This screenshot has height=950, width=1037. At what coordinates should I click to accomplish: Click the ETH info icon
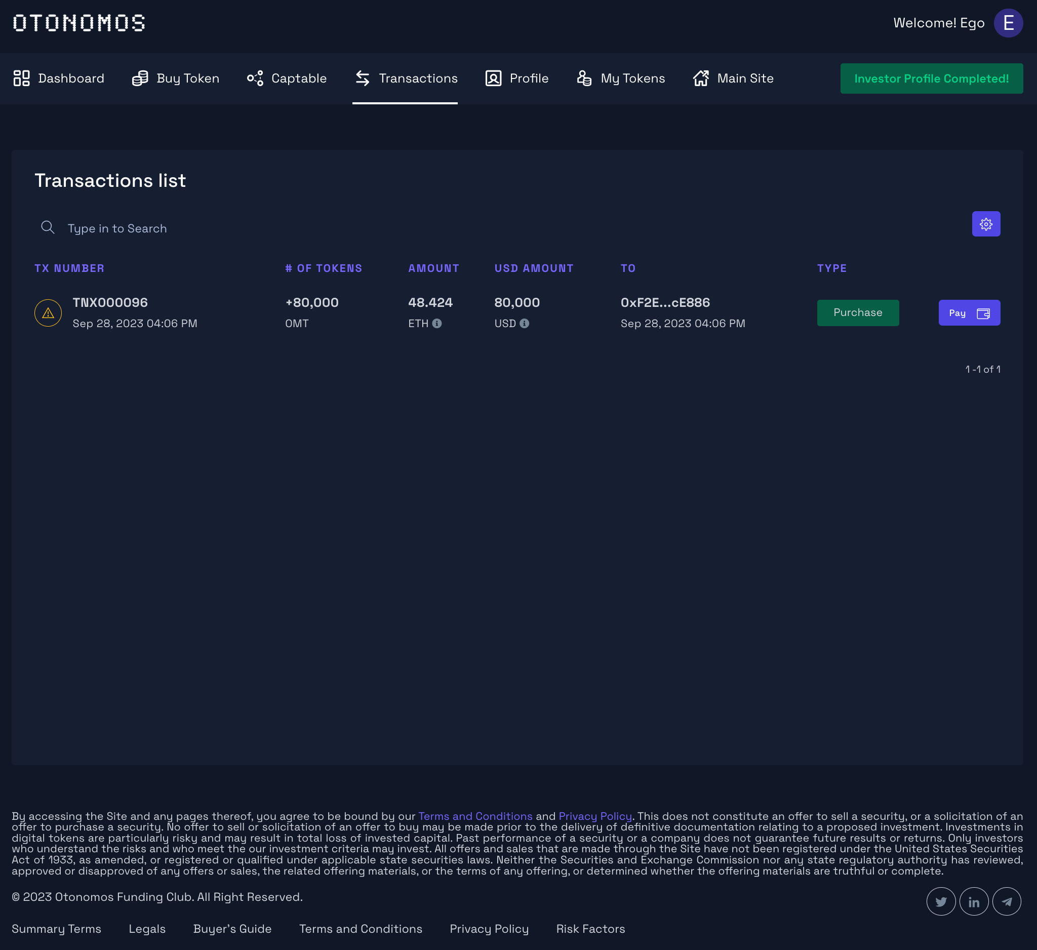click(x=436, y=323)
